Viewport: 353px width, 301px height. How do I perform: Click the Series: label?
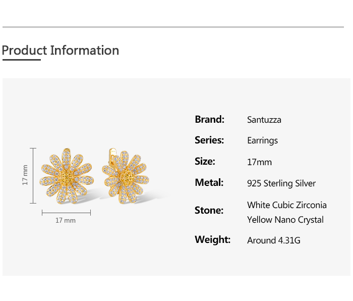209,140
